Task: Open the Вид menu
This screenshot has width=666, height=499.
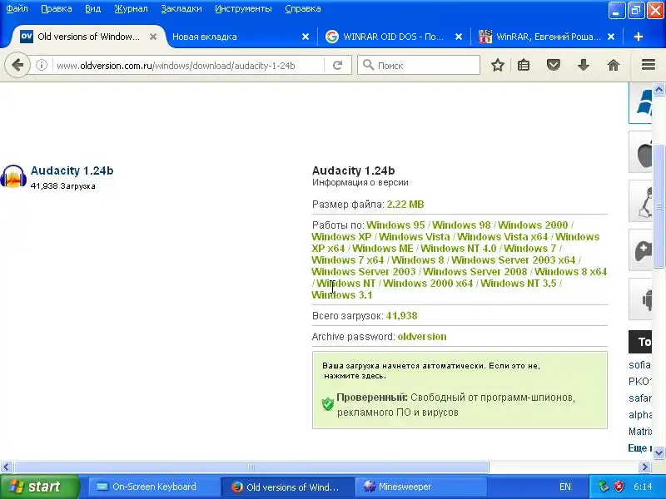Action: (x=92, y=8)
